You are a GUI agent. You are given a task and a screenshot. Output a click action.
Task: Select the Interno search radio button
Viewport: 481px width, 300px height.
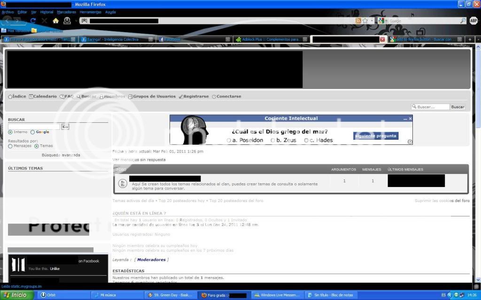(10, 132)
